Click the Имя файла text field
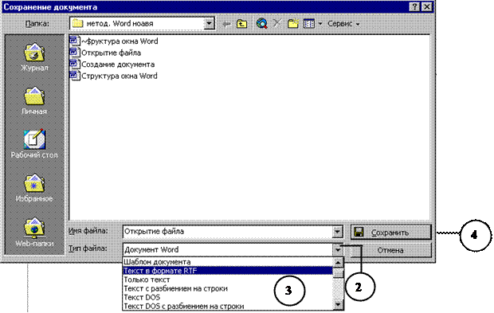The width and height of the screenshot is (494, 313). click(x=227, y=232)
